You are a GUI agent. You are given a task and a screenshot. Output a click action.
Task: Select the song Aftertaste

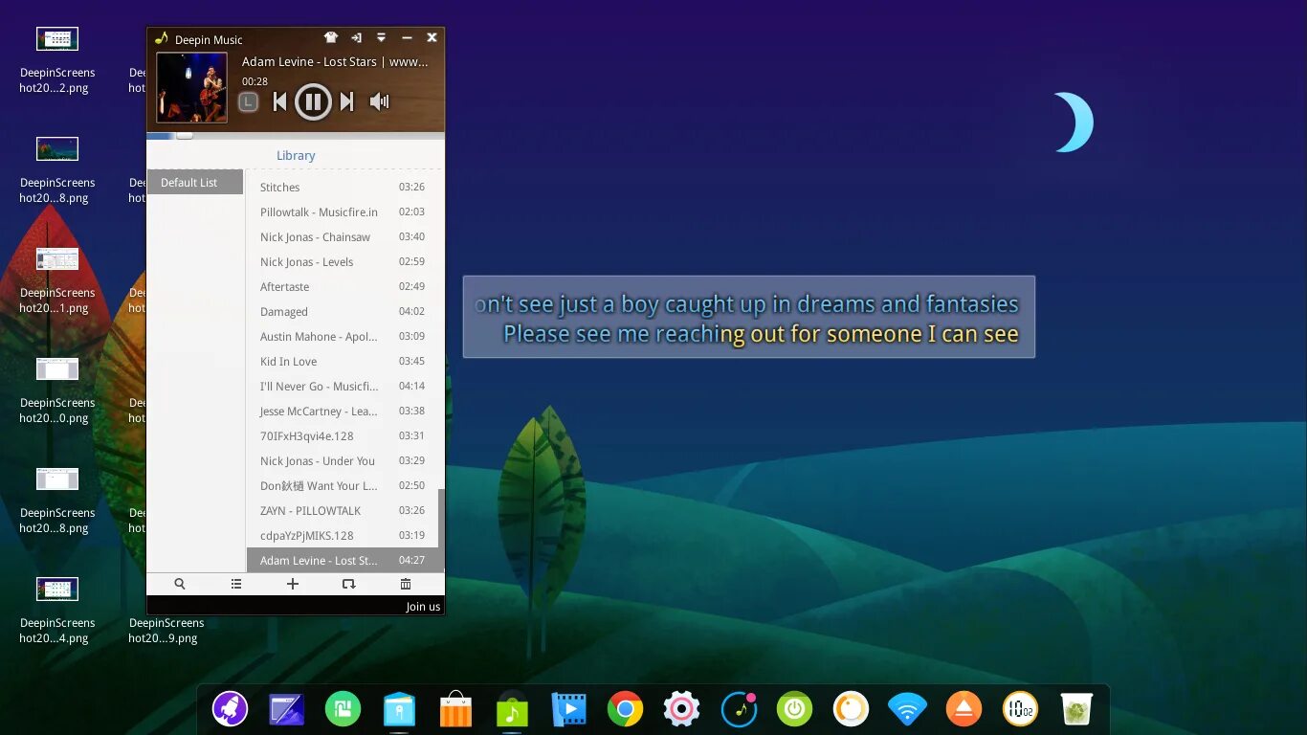point(342,287)
